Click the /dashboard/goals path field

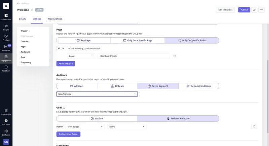[x=133, y=56]
